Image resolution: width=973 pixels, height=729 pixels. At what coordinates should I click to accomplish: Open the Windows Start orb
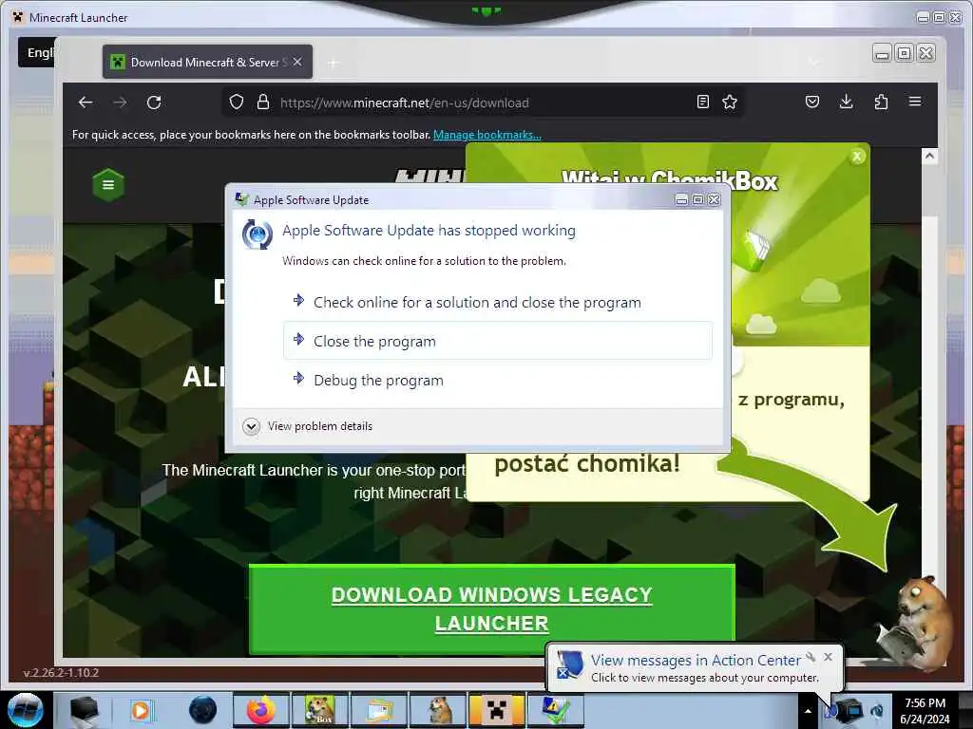25,711
